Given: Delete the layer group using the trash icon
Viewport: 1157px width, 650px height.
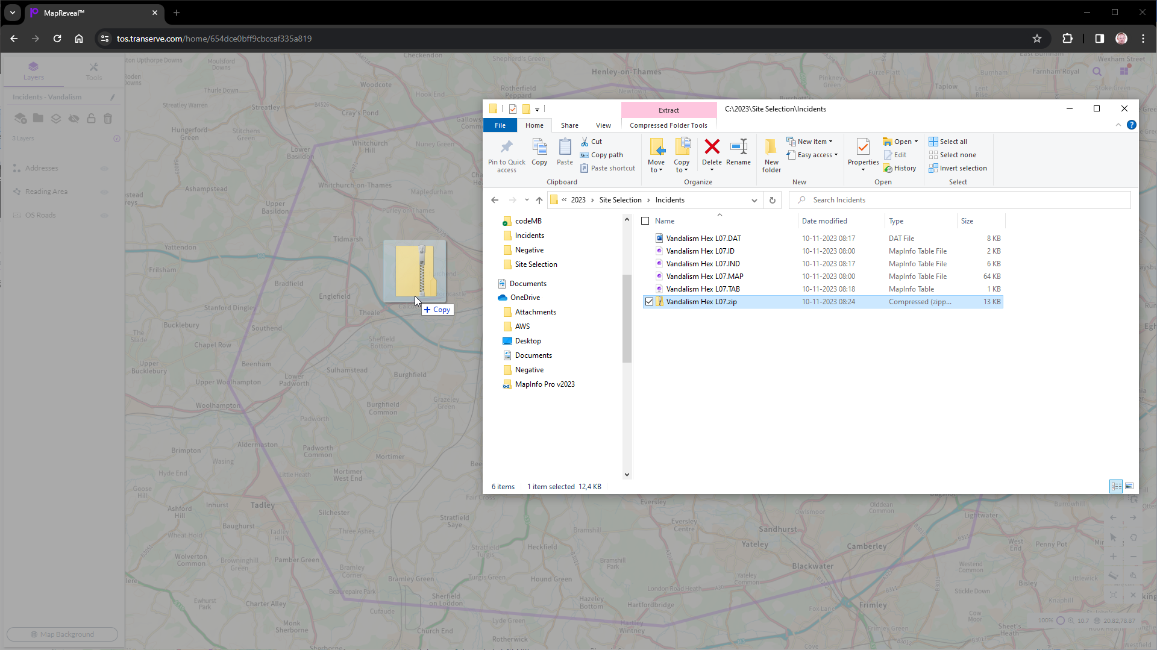Looking at the screenshot, I should tap(108, 119).
